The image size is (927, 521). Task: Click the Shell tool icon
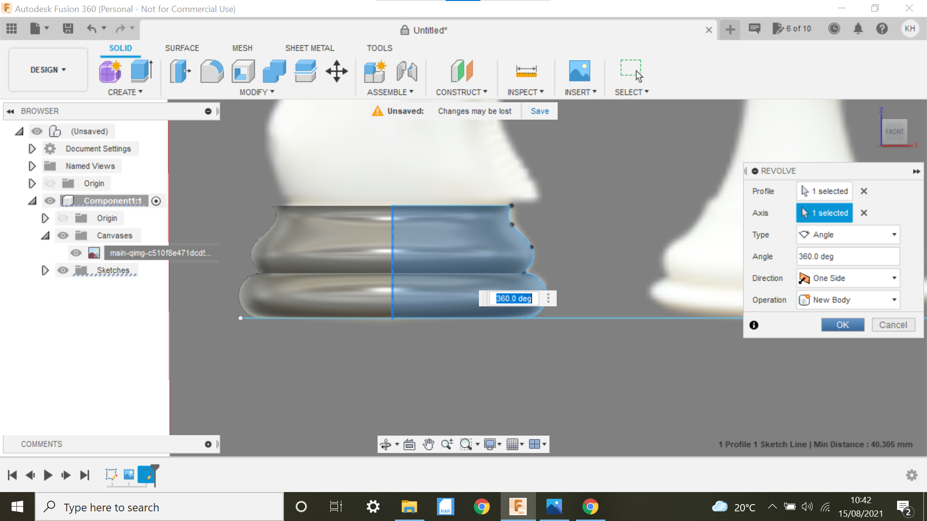243,71
